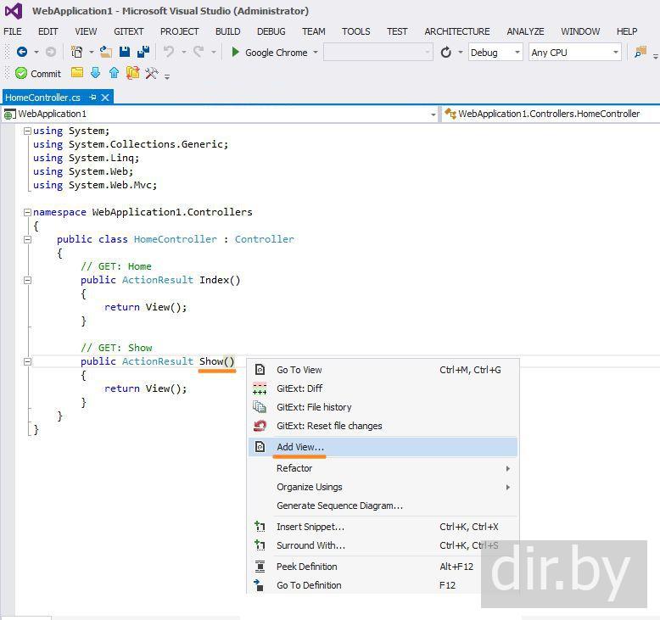Click the Git pull down-arrow icon
This screenshot has width=660, height=620.
[95, 74]
